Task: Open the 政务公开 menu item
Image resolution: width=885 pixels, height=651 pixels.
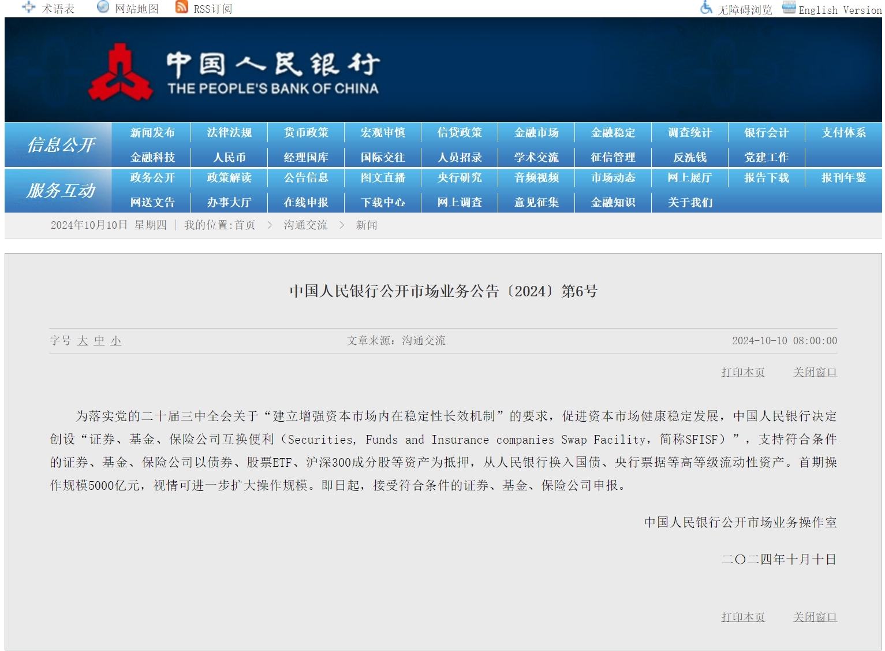Action: [x=152, y=177]
